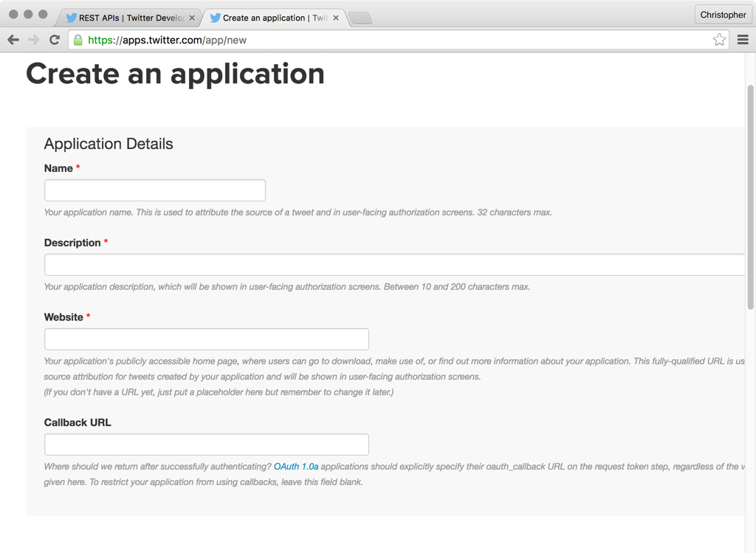Bookmark this page with the star icon
Viewport: 756px width, 553px height.
(x=719, y=40)
